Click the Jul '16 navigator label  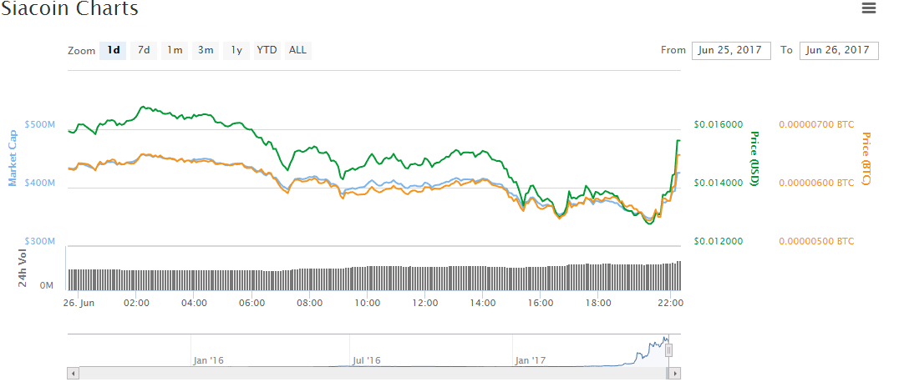(x=367, y=360)
